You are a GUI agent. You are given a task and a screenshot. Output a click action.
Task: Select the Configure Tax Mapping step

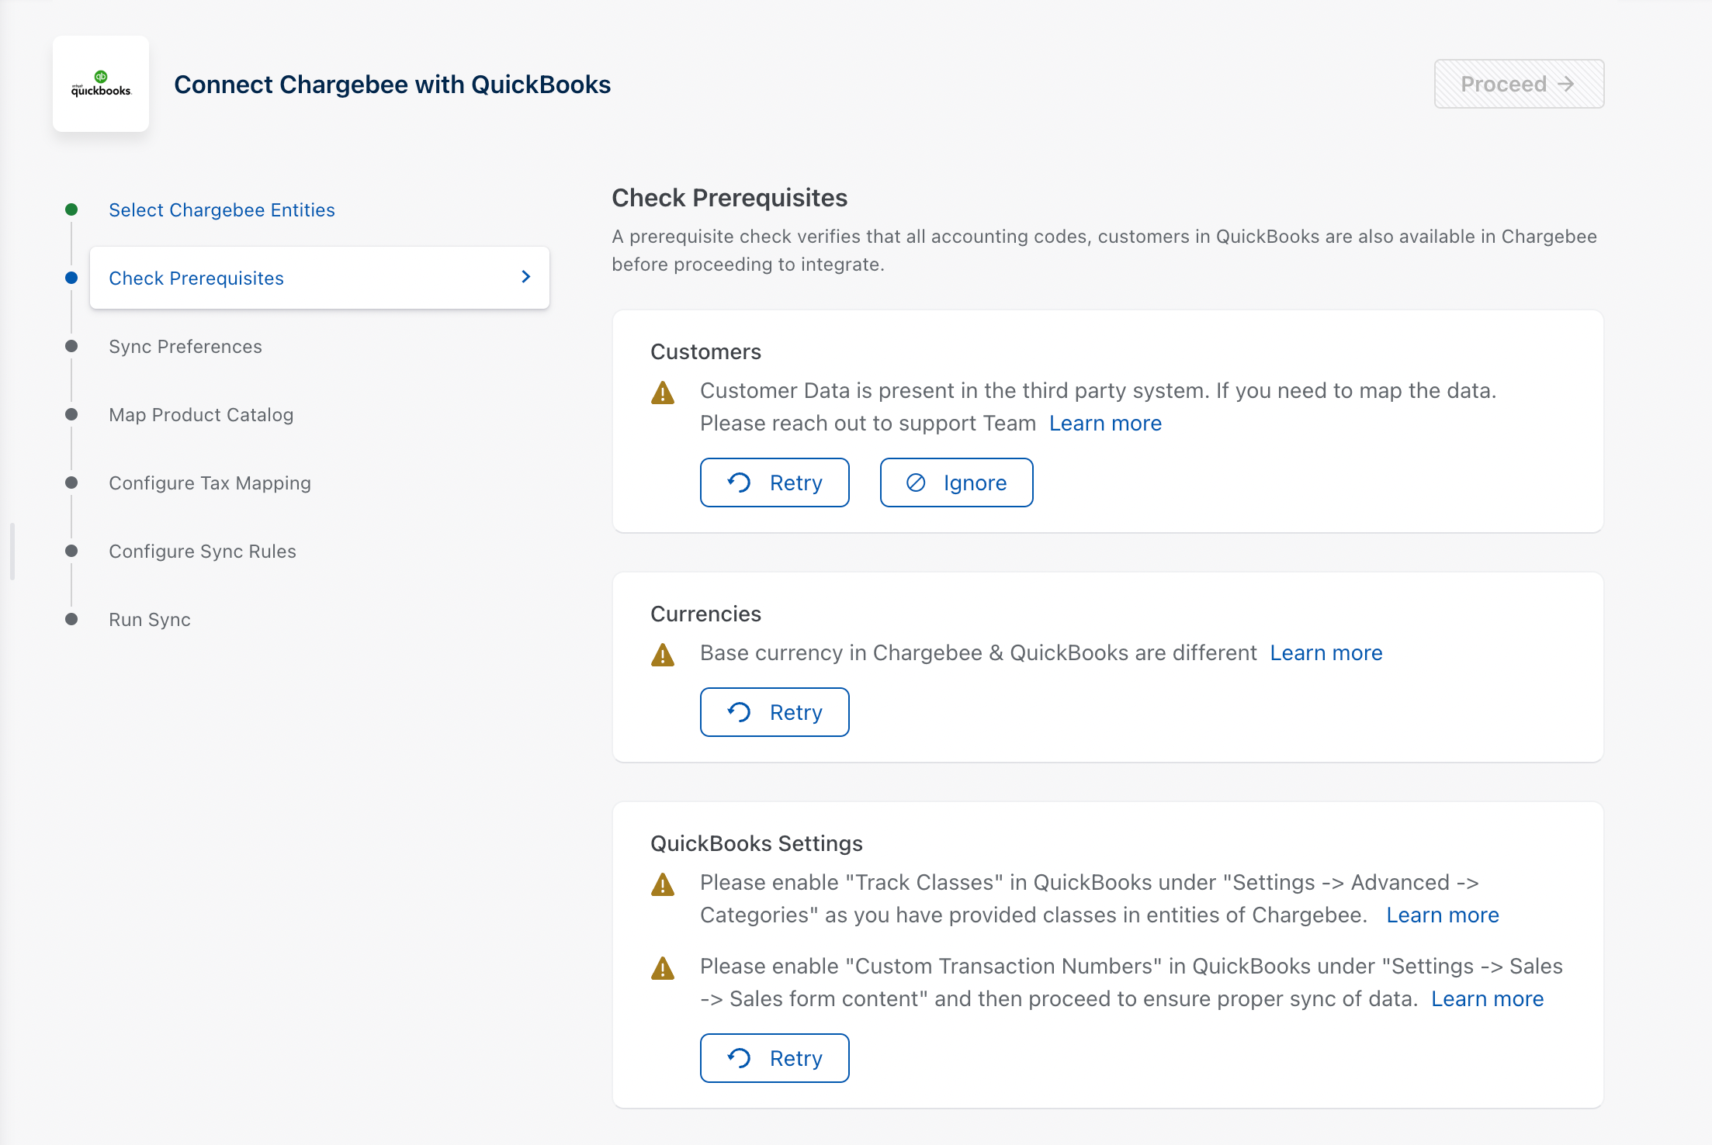[x=210, y=483]
